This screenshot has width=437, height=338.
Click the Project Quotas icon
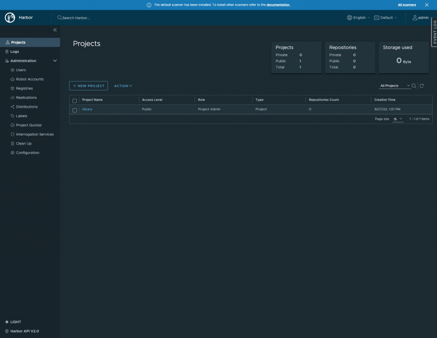pos(12,125)
